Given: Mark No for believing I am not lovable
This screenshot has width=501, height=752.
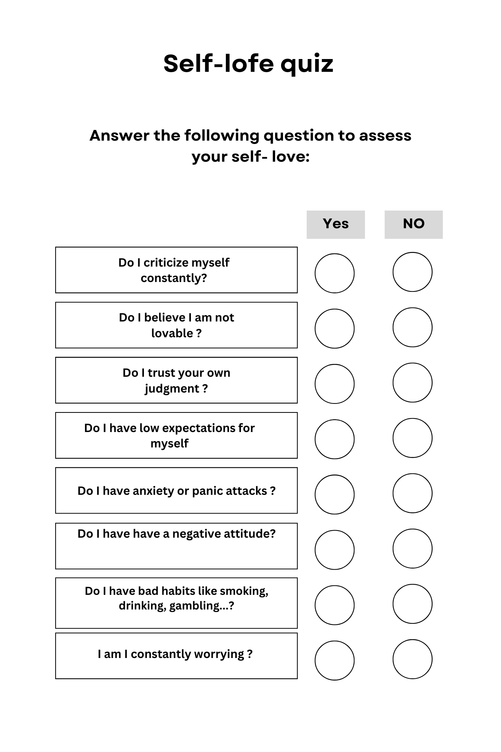Looking at the screenshot, I should pyautogui.click(x=412, y=327).
